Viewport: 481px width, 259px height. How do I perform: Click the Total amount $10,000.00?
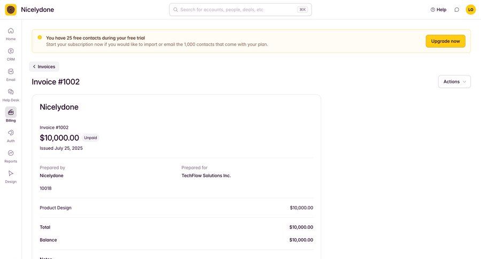(x=301, y=227)
